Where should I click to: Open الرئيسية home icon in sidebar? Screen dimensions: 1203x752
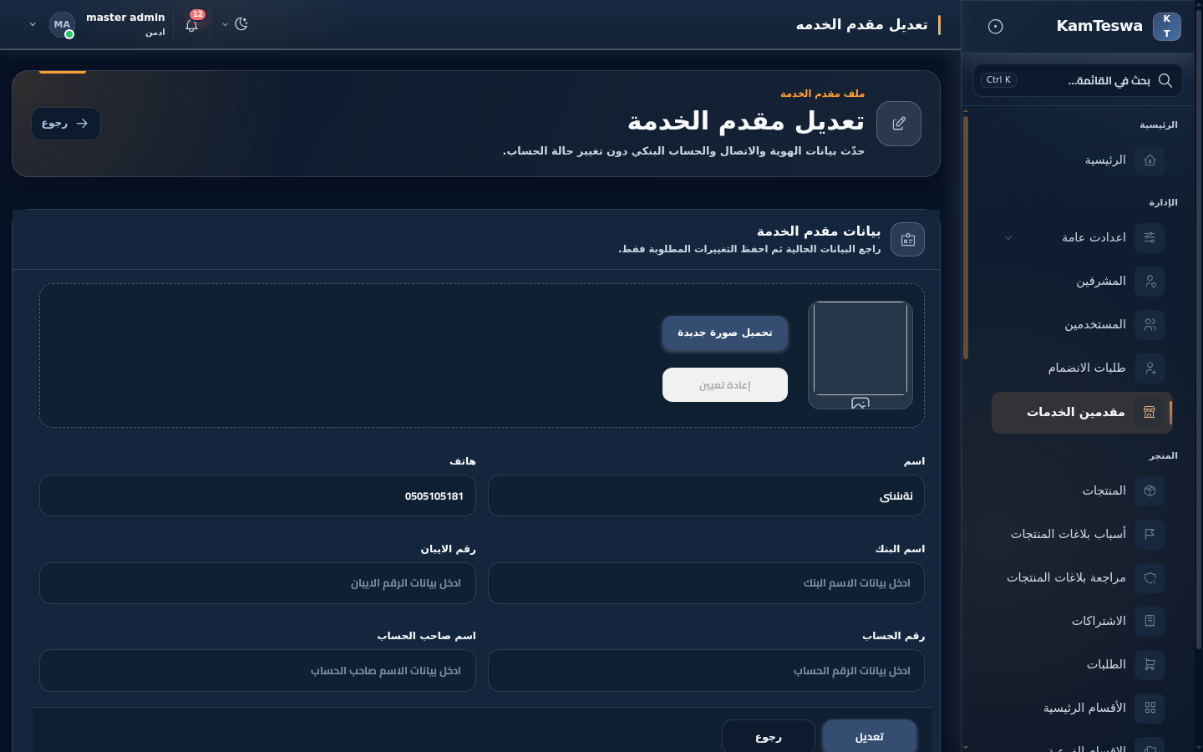pyautogui.click(x=1150, y=160)
